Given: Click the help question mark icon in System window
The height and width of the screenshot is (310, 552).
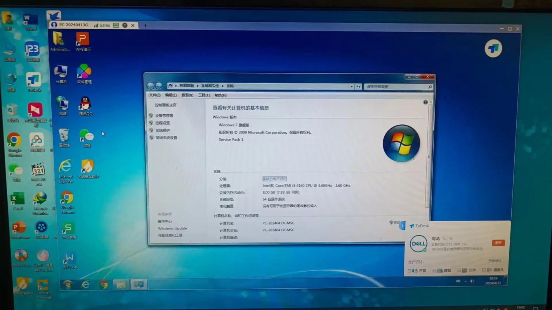Looking at the screenshot, I should pos(425,102).
